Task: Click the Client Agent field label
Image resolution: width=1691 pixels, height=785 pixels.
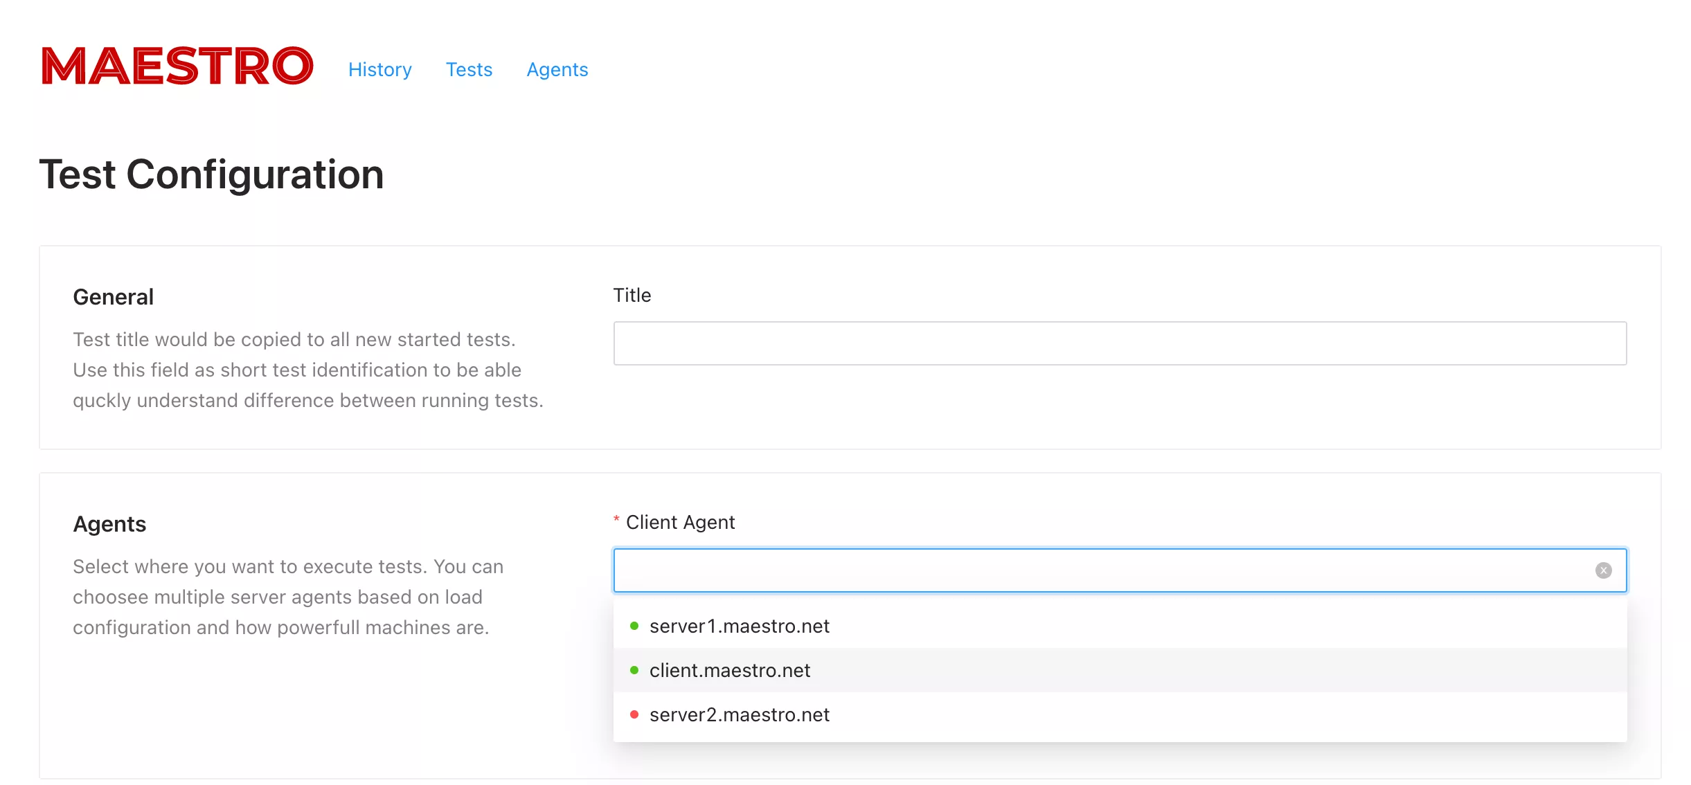Action: tap(680, 523)
